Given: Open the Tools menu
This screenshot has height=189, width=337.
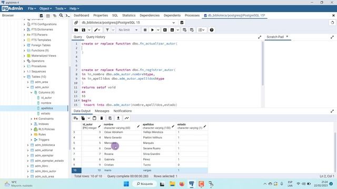Looking at the screenshot, I should tap(61, 8).
